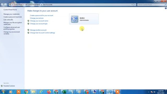Launch the media player icon on the taskbar
This screenshot has width=167, height=94.
[10, 92]
